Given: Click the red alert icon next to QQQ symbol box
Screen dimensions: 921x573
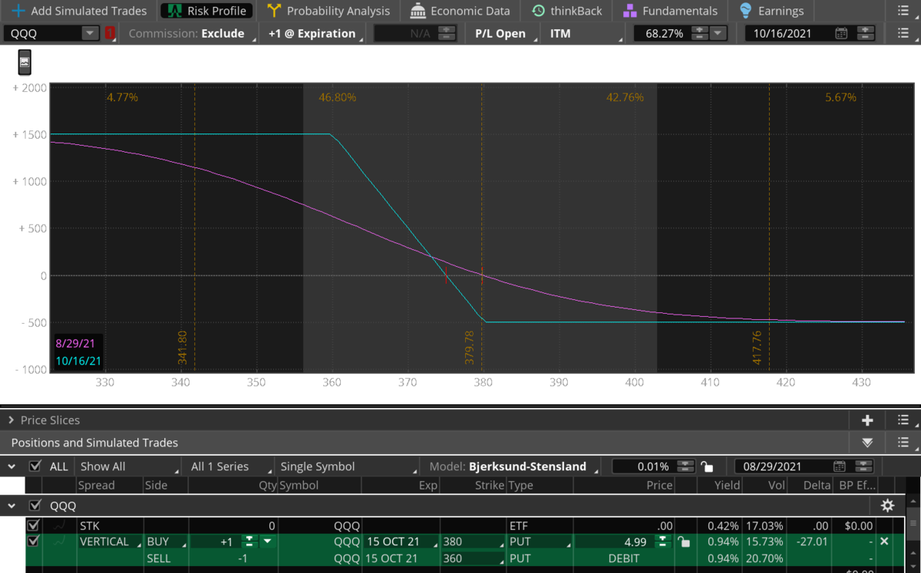Looking at the screenshot, I should click(x=111, y=34).
